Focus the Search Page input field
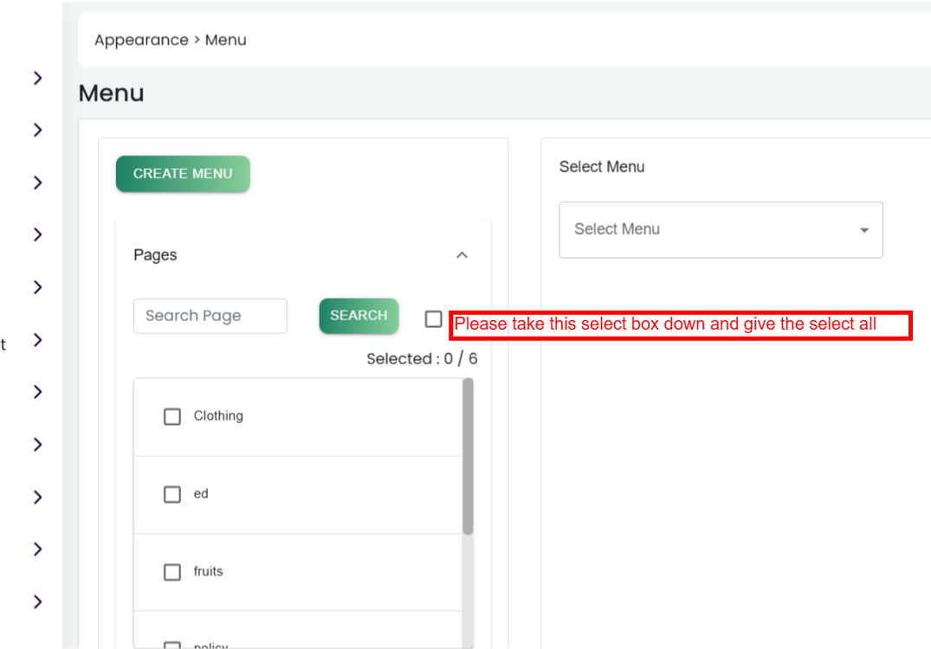 [210, 316]
